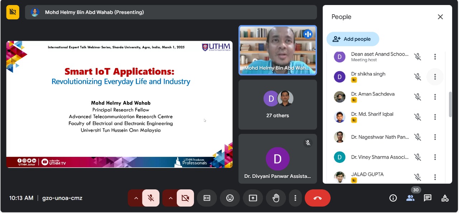Open the activities shapes icon
459x213 pixels.
coord(445,198)
